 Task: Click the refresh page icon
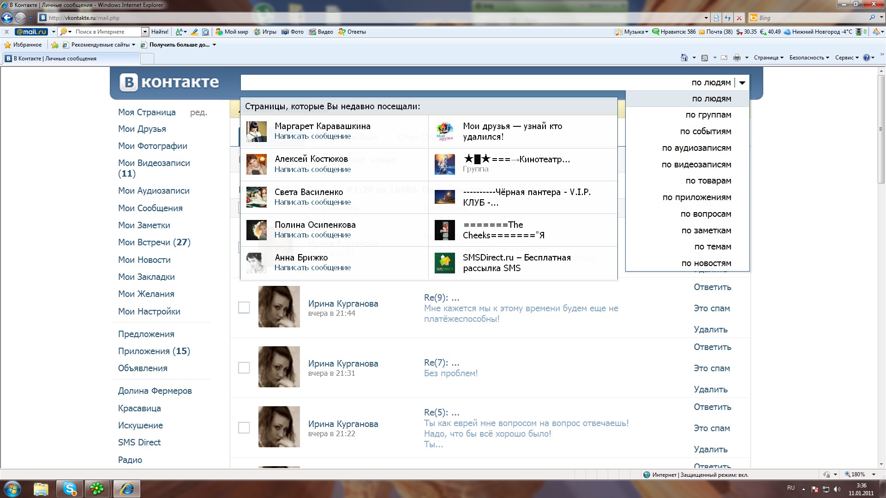728,18
